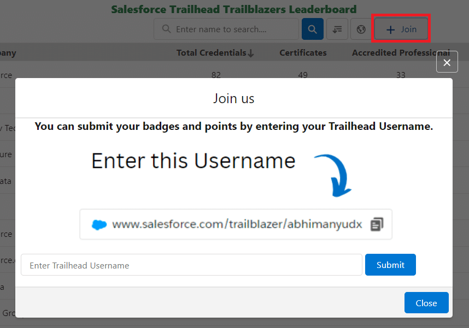Image resolution: width=469 pixels, height=328 pixels.
Task: Click the Salesforce cloud logo in URL box
Action: pyautogui.click(x=99, y=224)
